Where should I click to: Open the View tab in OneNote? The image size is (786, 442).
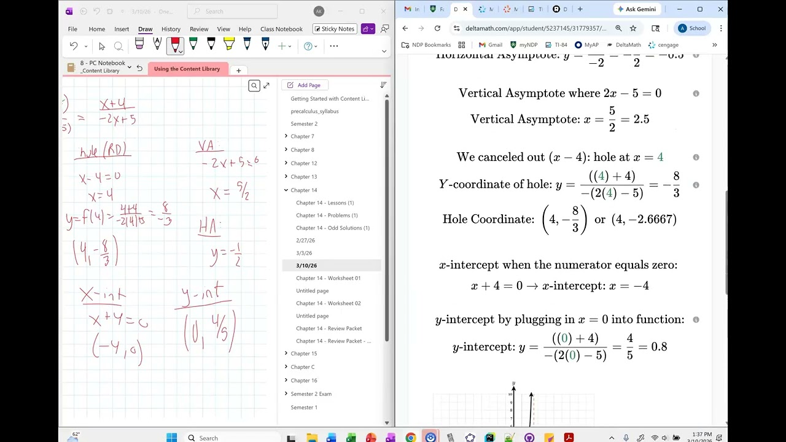pos(224,29)
